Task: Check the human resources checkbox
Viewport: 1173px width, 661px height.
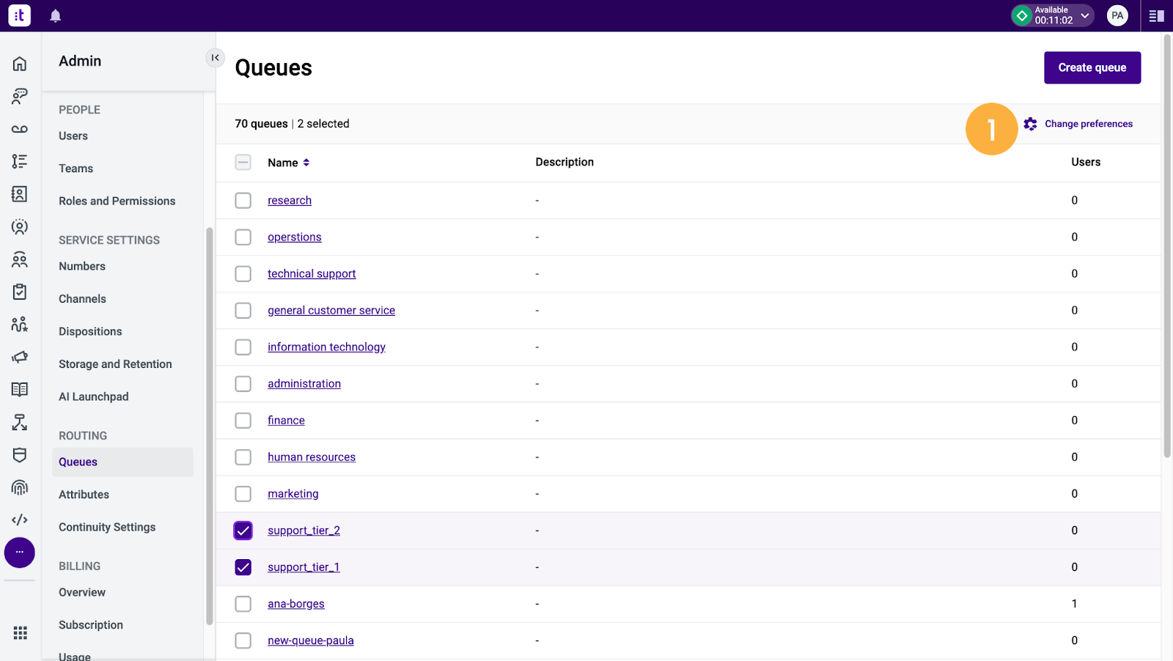Action: pyautogui.click(x=243, y=457)
